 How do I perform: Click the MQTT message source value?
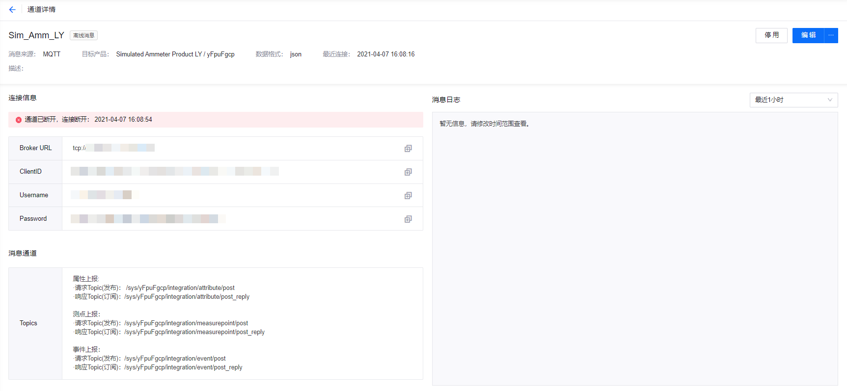click(x=52, y=54)
